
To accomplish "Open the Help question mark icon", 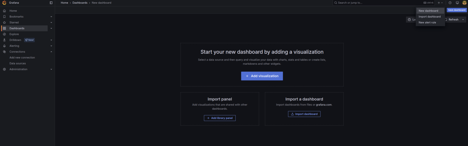I will pyautogui.click(x=450, y=3).
